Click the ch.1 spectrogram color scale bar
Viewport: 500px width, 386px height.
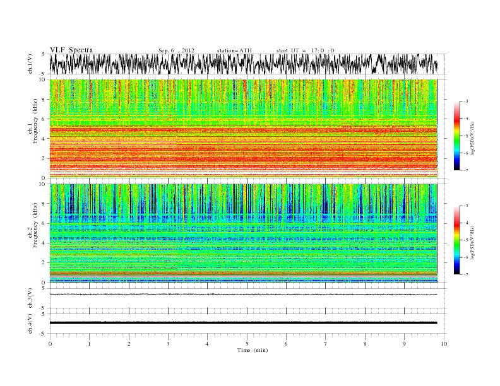[x=456, y=136]
